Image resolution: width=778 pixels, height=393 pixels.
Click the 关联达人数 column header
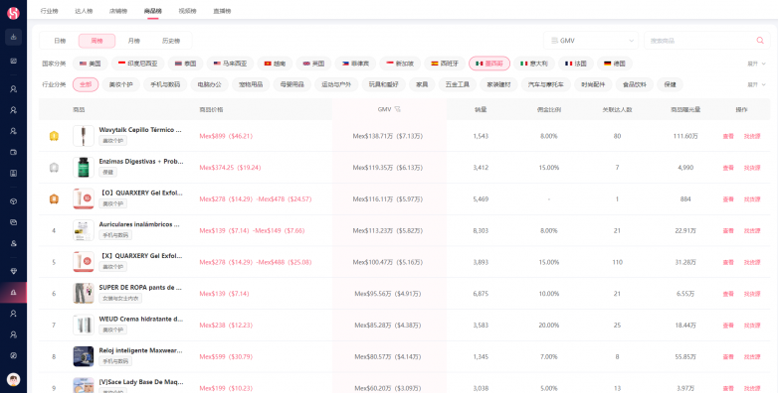click(x=617, y=109)
